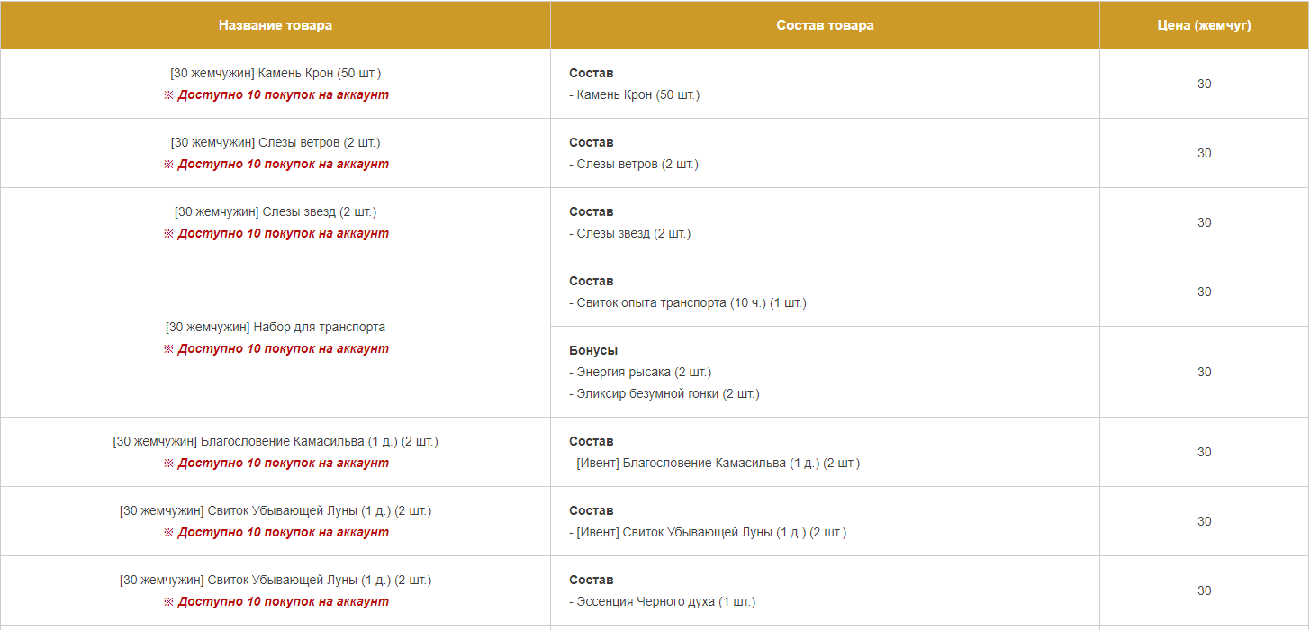
Task: Click "Состав" label in the Слезы ветров row
Action: click(592, 142)
